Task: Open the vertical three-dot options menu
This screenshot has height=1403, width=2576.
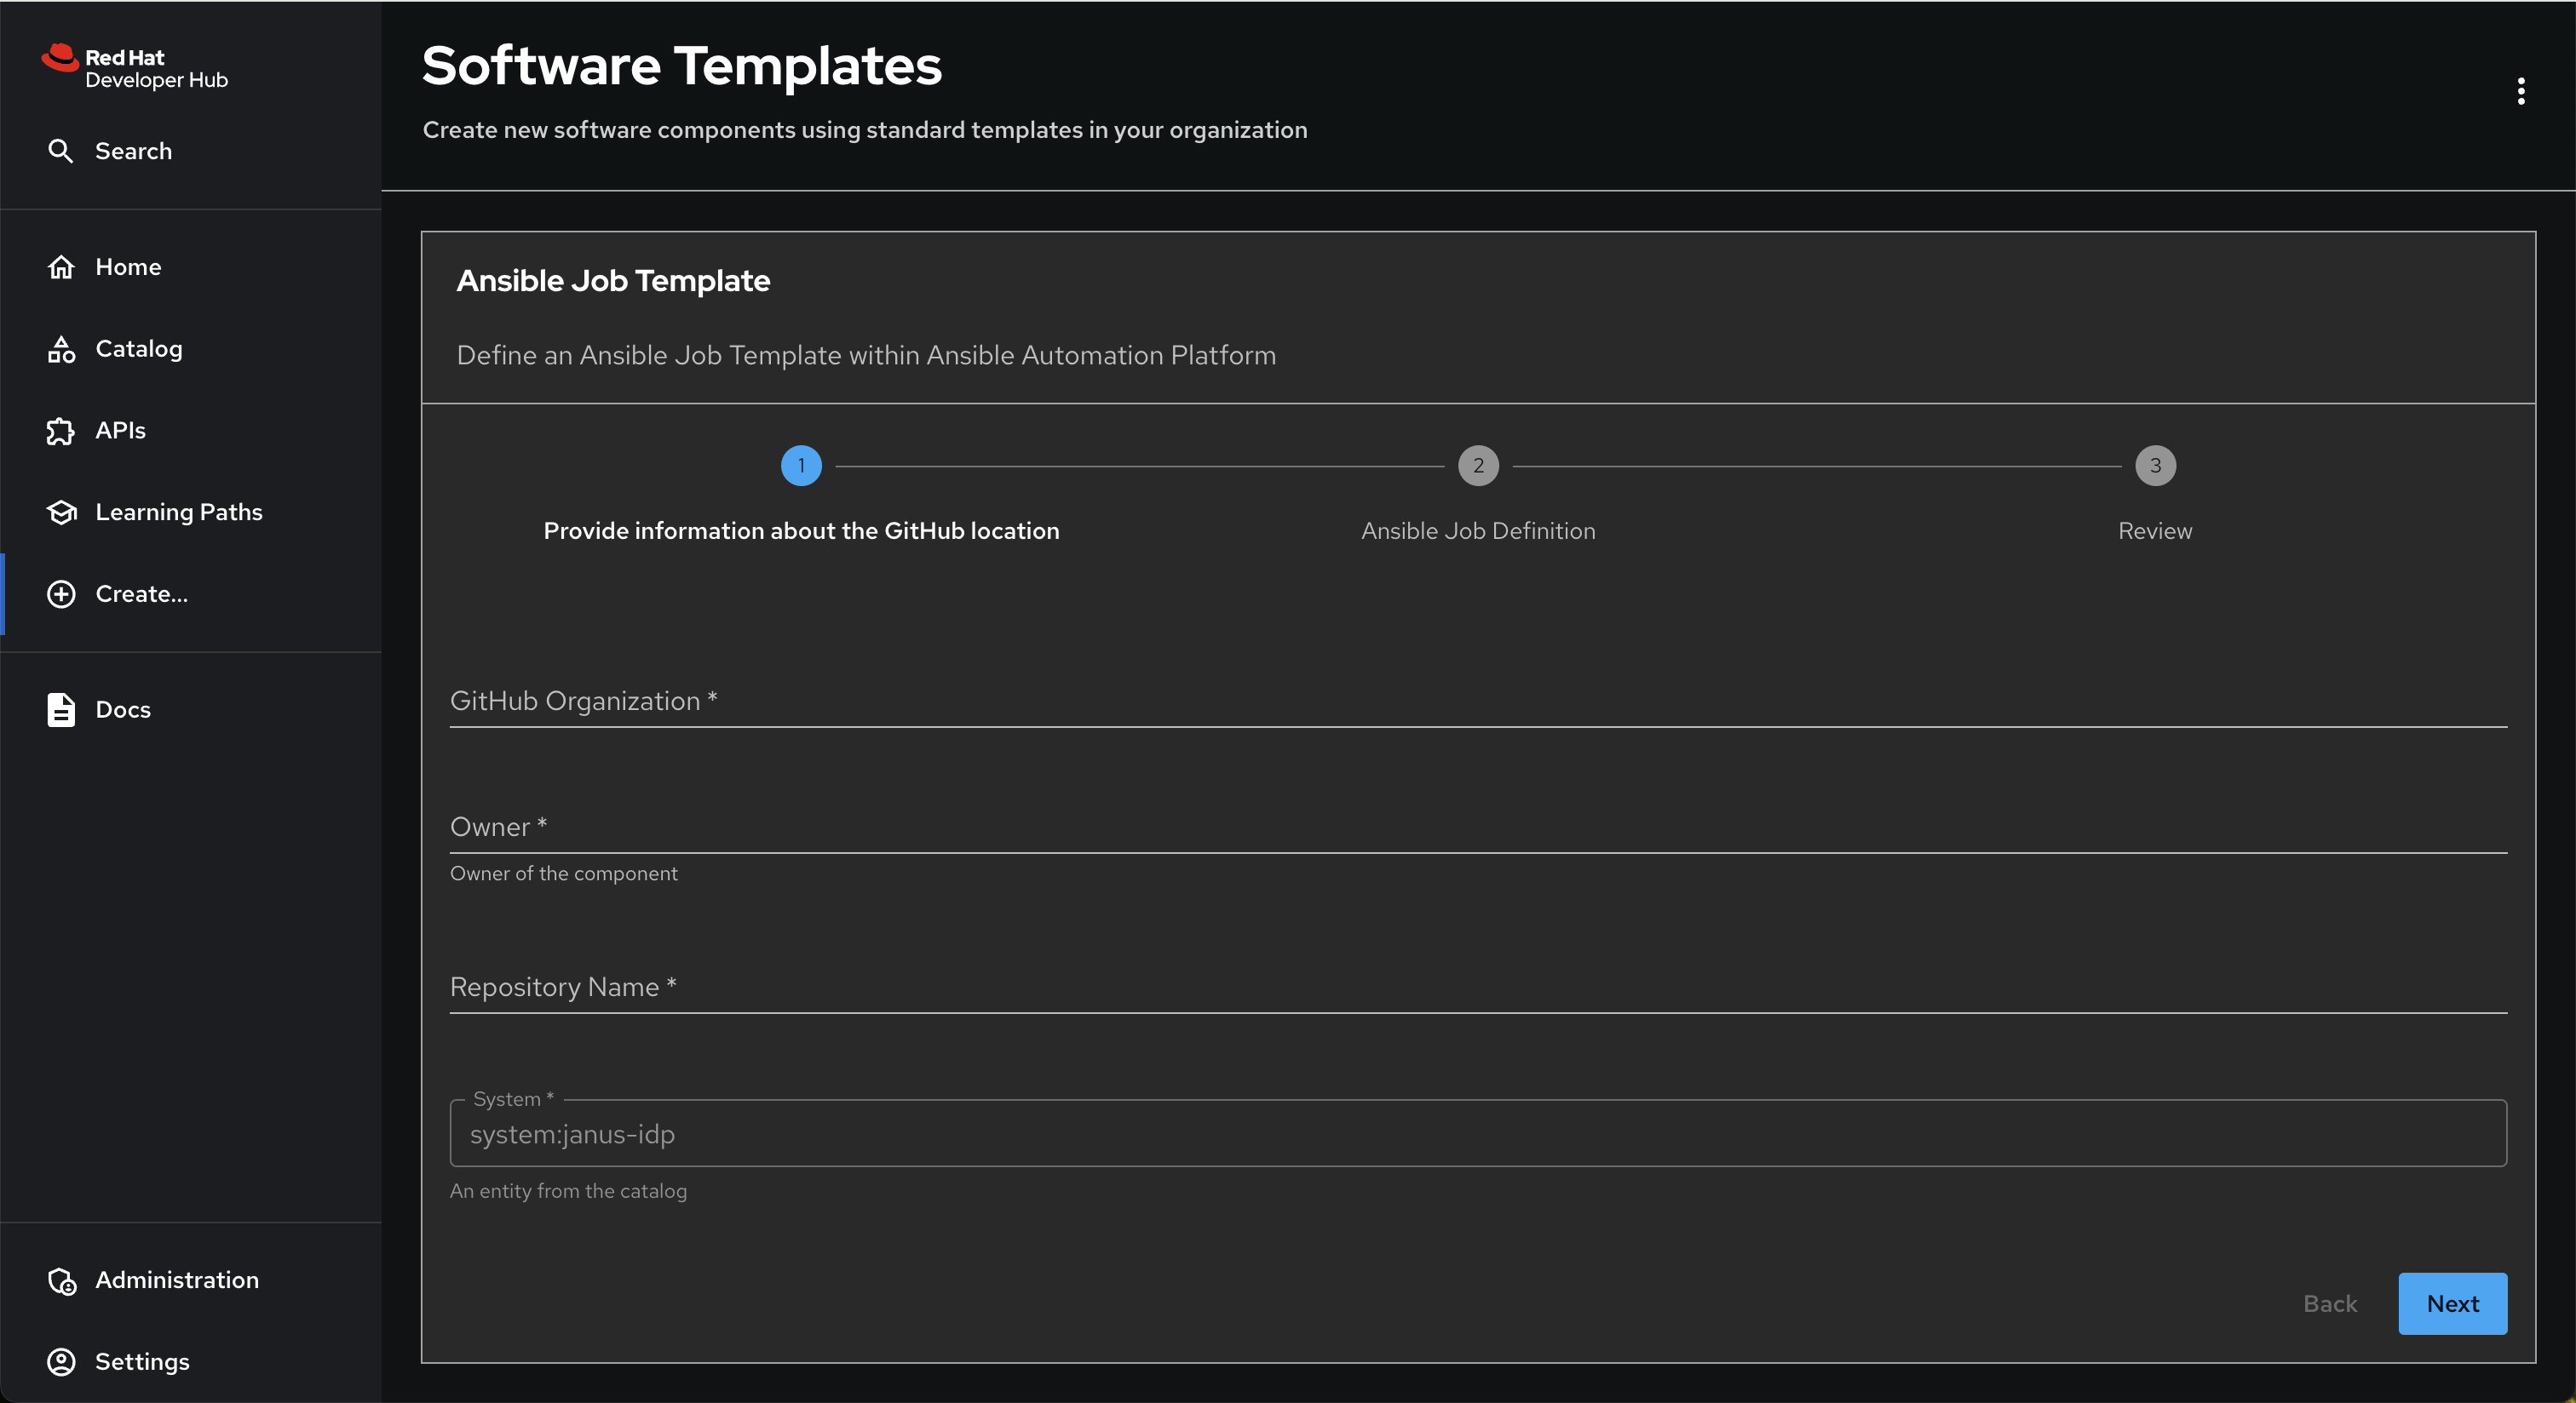Action: click(2521, 91)
